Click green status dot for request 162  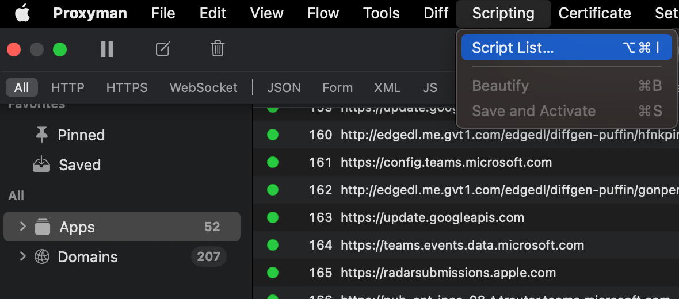pos(272,190)
